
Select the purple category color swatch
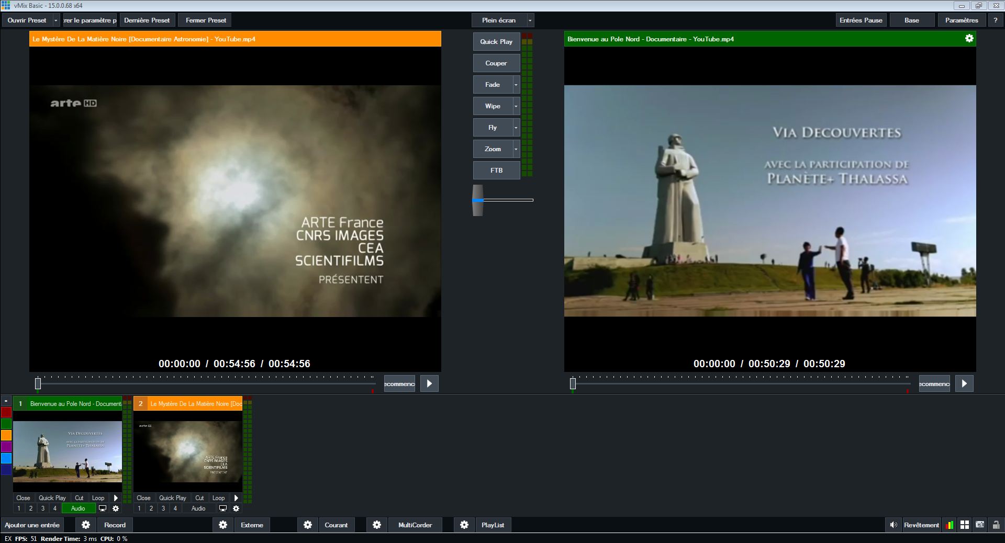tap(6, 447)
